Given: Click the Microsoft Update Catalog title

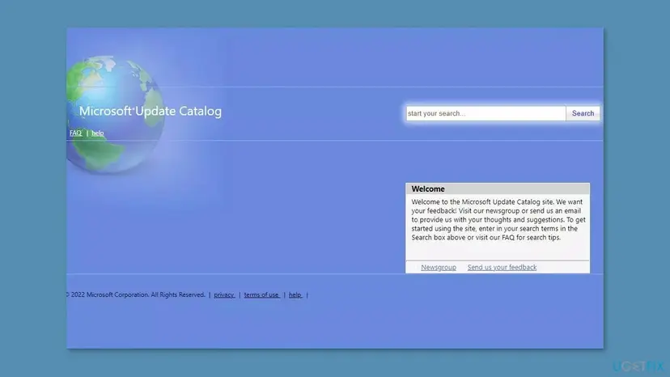Looking at the screenshot, I should click(x=151, y=111).
